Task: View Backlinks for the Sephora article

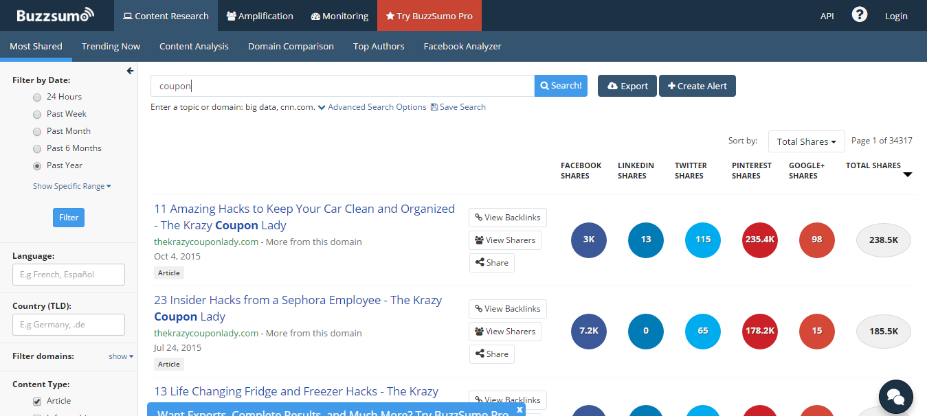Action: (508, 308)
